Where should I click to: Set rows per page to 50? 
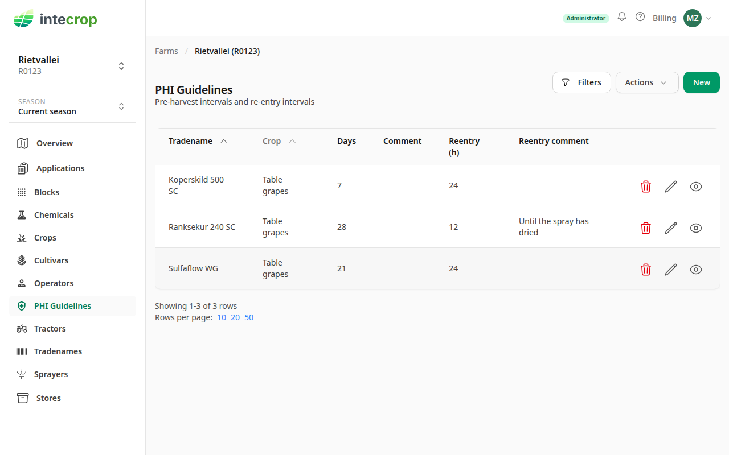[x=249, y=317]
